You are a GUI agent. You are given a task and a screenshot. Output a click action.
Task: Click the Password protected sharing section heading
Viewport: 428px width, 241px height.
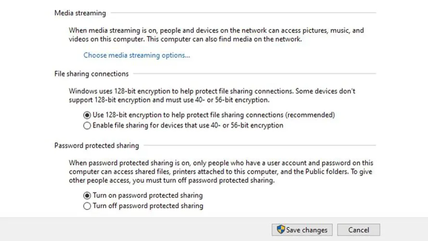click(x=96, y=145)
